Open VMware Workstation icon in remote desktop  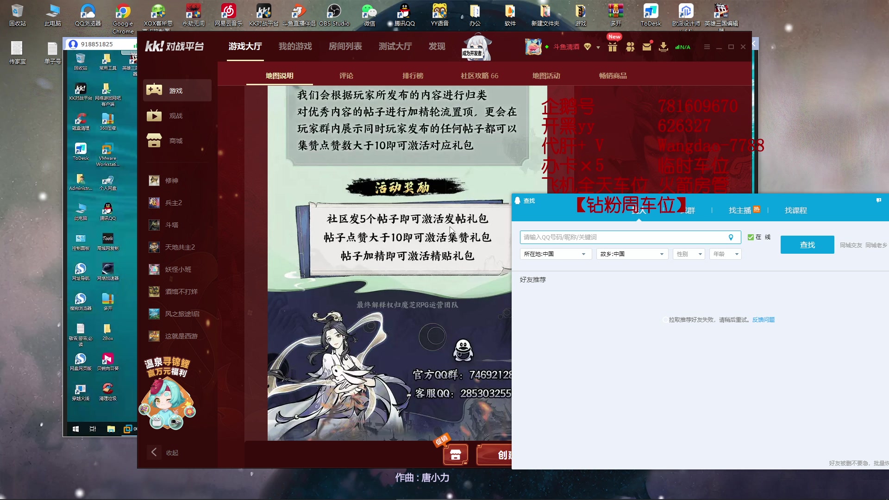click(107, 154)
